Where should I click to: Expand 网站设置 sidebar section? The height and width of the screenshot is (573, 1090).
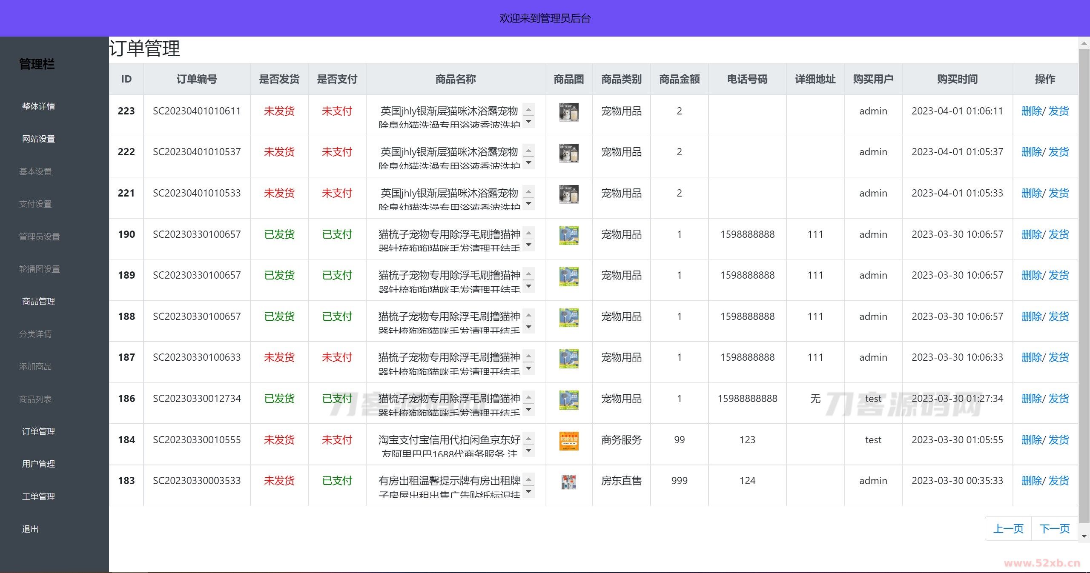coord(38,139)
